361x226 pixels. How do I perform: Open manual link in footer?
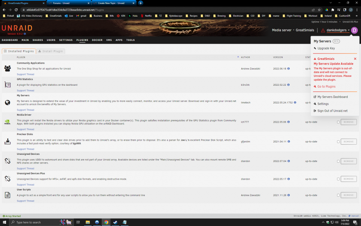point(355,216)
